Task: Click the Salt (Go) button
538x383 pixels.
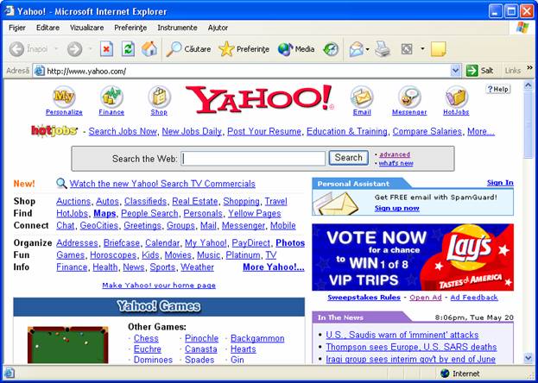Action: point(480,71)
